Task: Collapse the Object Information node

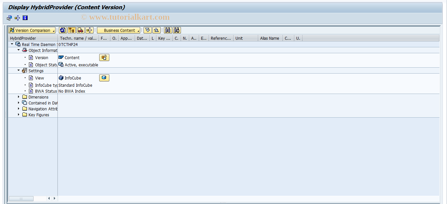Action: click(x=19, y=50)
